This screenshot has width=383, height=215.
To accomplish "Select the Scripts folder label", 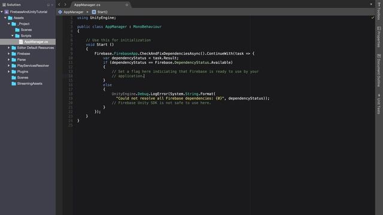I will click(x=26, y=36).
